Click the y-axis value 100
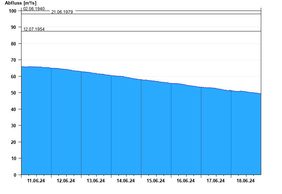This screenshot has width=282, height=194. coord(13,11)
